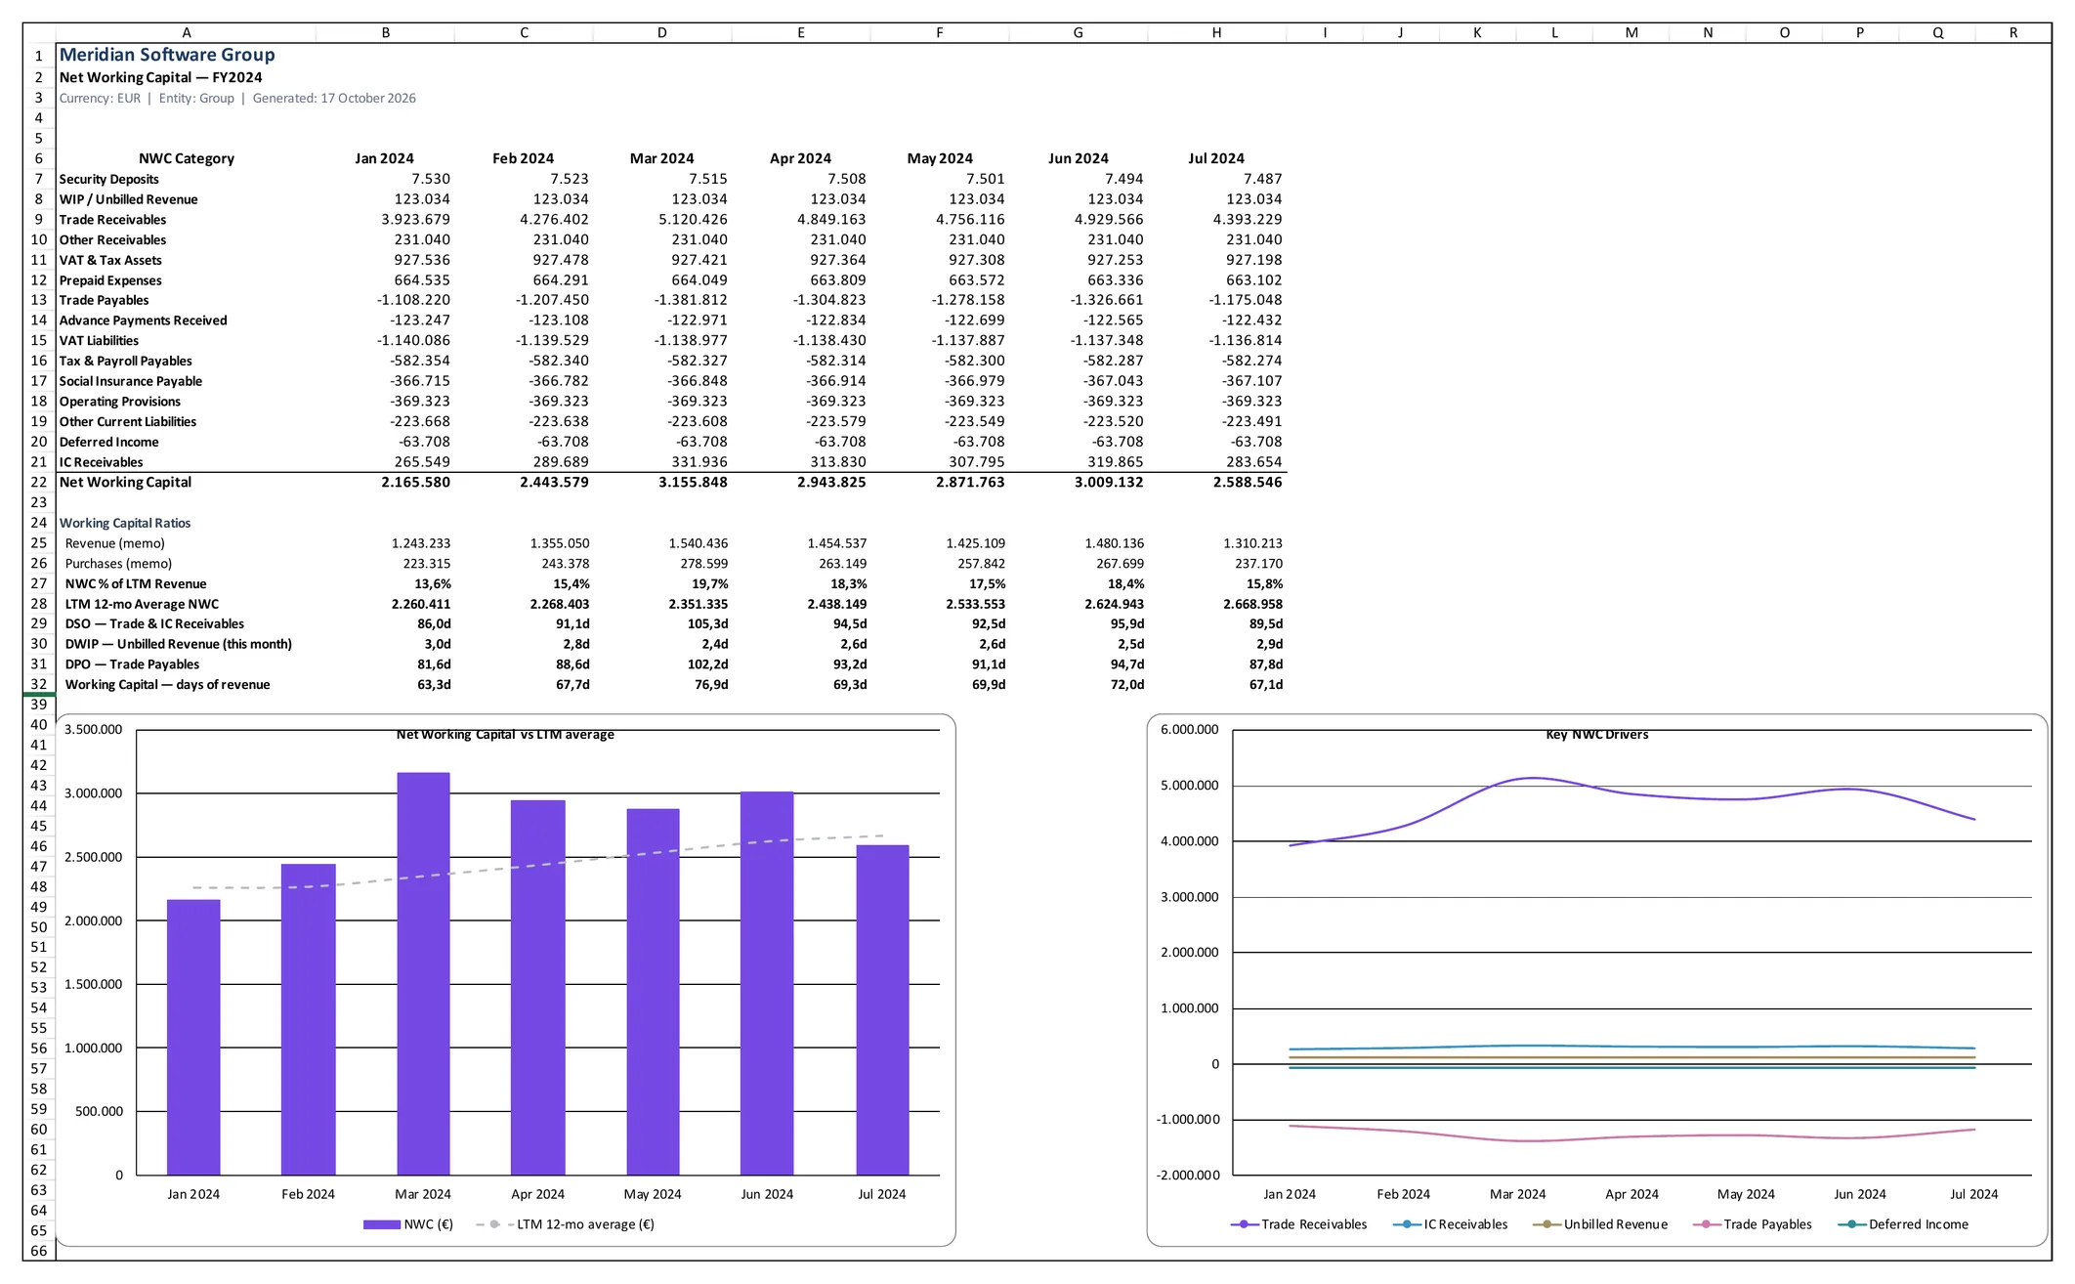Image resolution: width=2075 pixels, height=1284 pixels.
Task: Select Revenue (memo) value 1.243.233
Action: click(x=421, y=543)
